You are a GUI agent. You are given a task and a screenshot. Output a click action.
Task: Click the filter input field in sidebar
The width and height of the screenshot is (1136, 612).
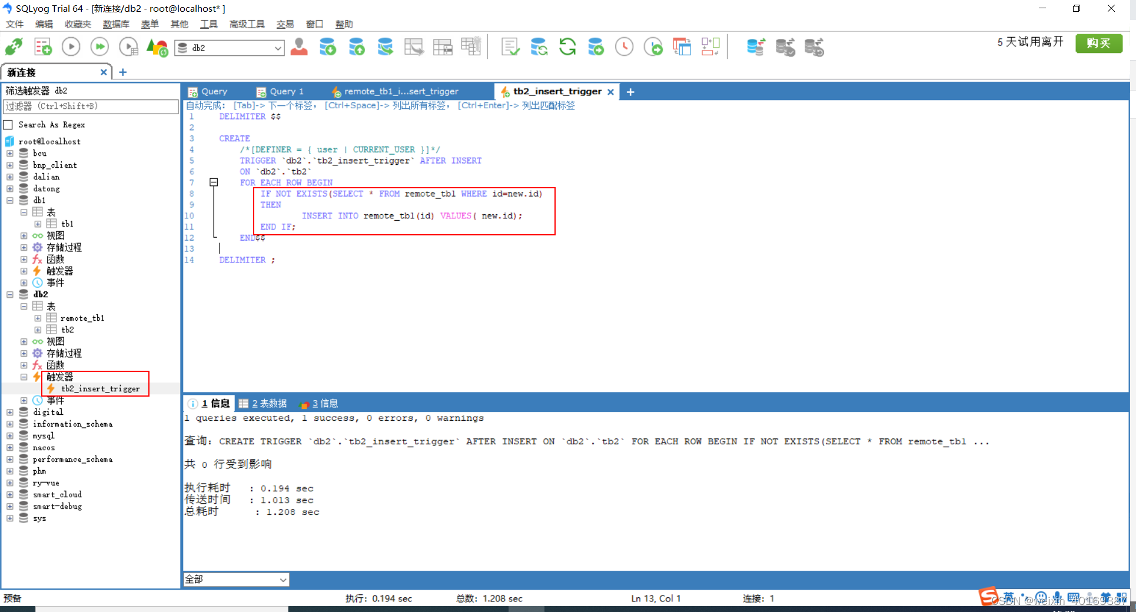[91, 107]
